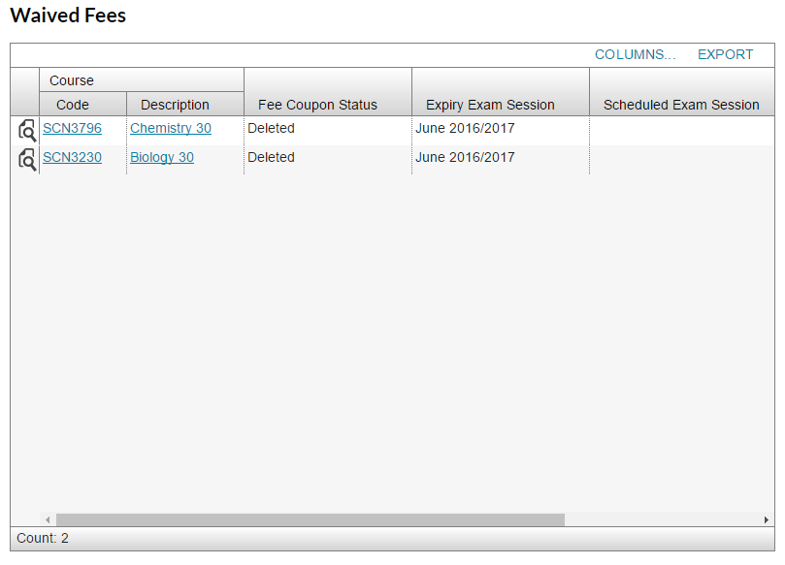Open details icon for Chemistry 30 row
The height and width of the screenshot is (565, 785).
[x=26, y=130]
